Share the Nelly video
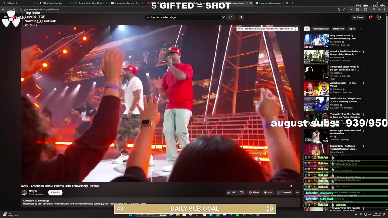The height and width of the screenshot is (218, 388). tap(253, 193)
